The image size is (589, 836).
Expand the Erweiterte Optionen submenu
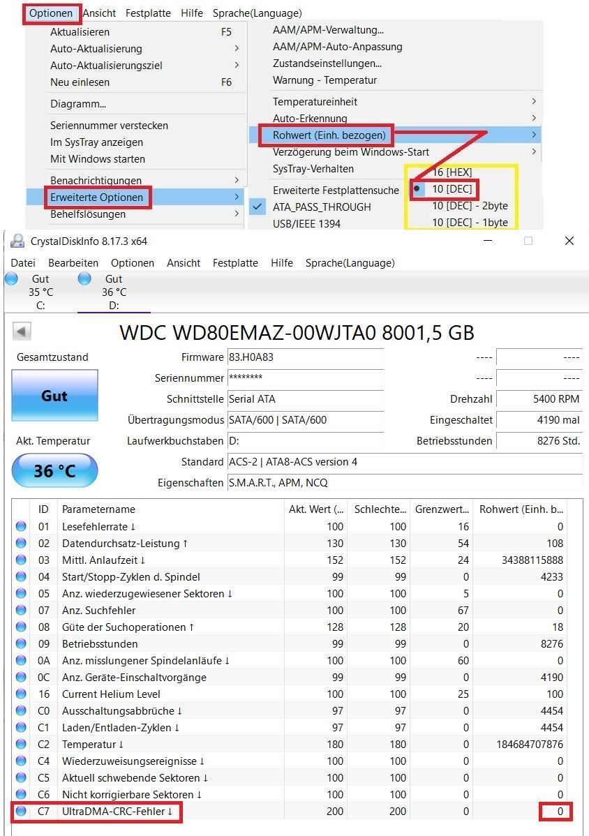point(236,197)
